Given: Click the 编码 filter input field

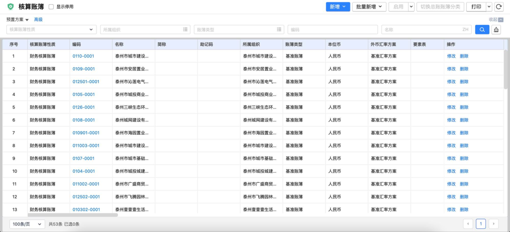Looking at the screenshot, I should (x=332, y=30).
